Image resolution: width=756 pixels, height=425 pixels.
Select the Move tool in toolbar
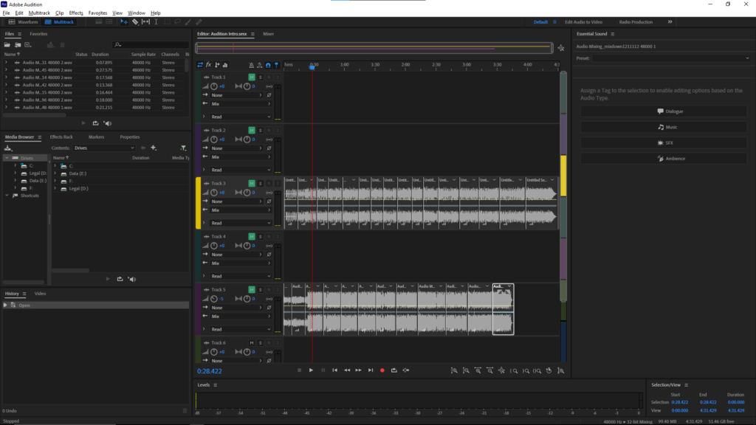[124, 22]
